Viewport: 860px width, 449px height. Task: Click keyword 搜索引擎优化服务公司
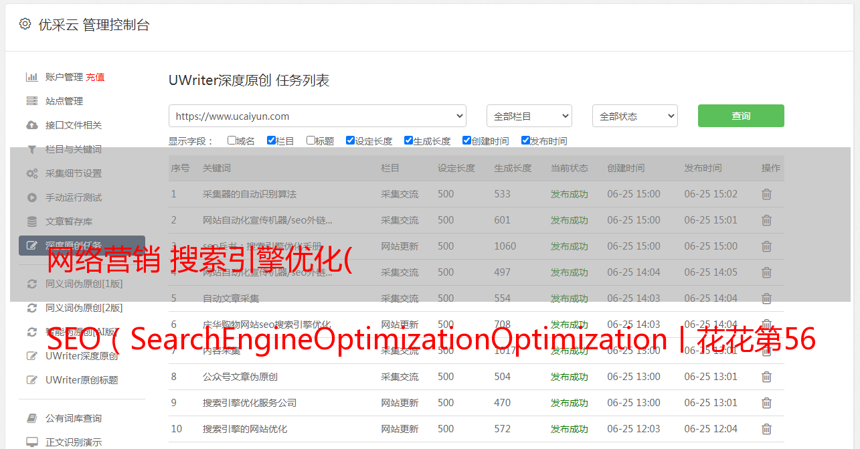point(250,403)
